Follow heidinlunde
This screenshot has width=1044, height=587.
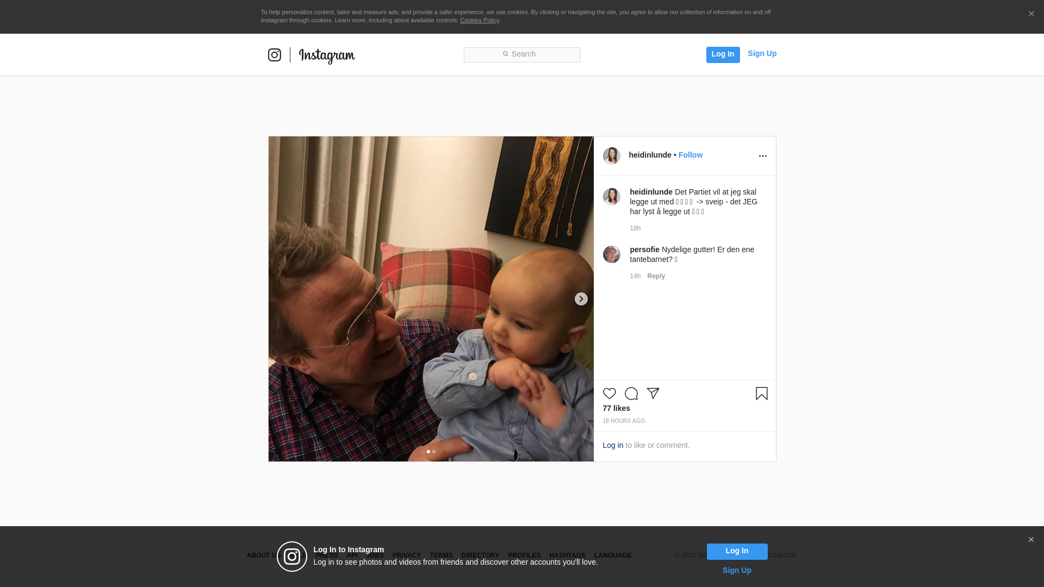[691, 155]
